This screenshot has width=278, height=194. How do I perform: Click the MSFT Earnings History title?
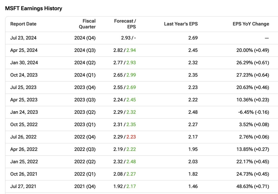[34, 8]
